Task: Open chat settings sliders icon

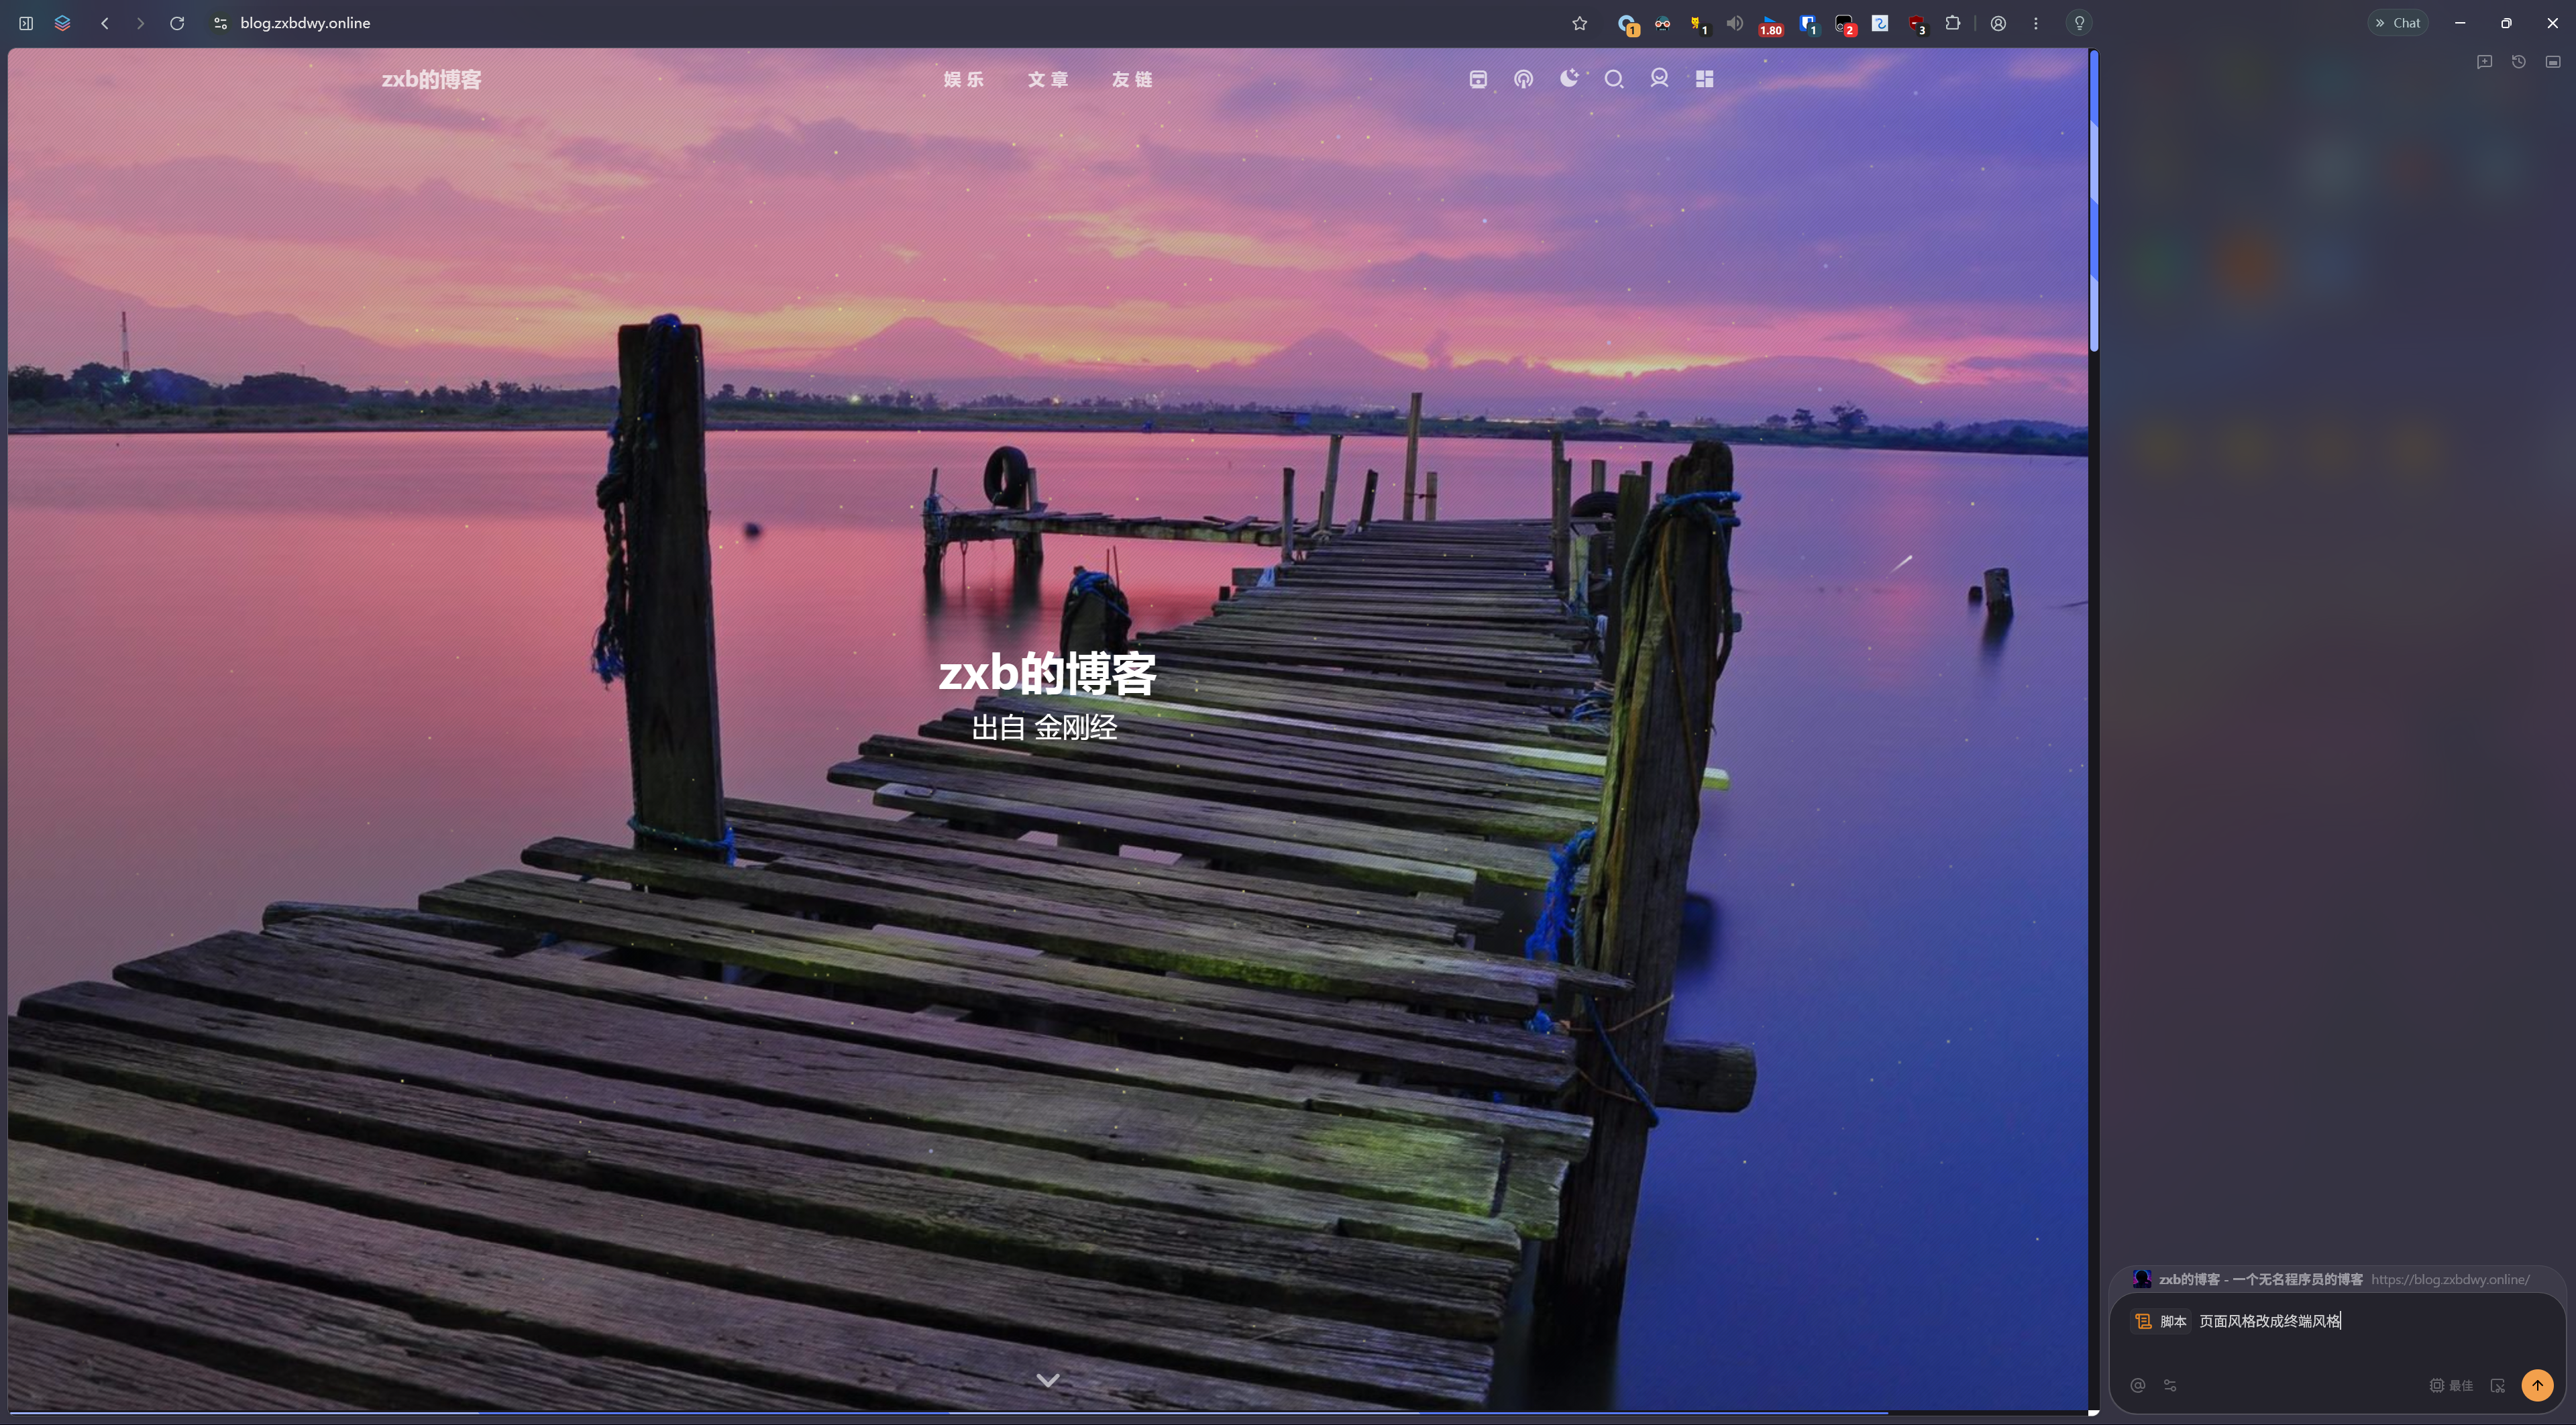Action: coord(2170,1385)
